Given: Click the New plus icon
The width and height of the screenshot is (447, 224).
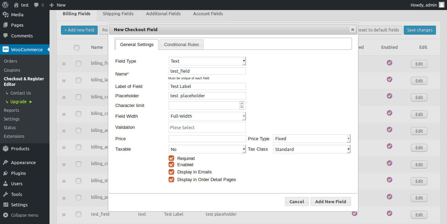Looking at the screenshot, I should (x=52, y=5).
